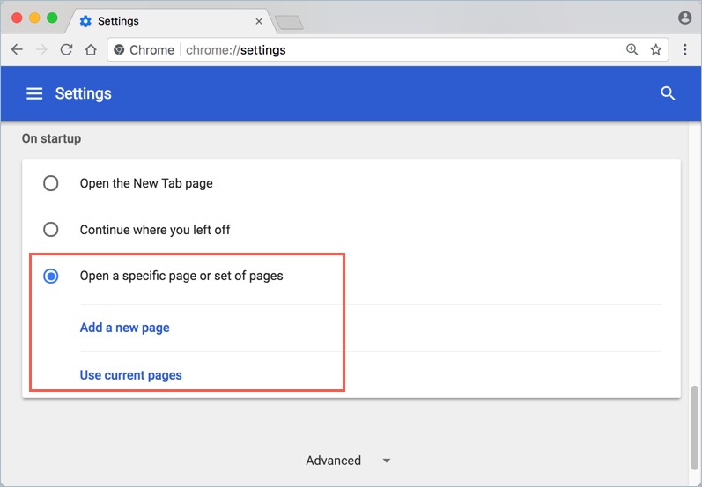This screenshot has width=702, height=487.
Task: Close the Settings tab
Action: pyautogui.click(x=259, y=20)
